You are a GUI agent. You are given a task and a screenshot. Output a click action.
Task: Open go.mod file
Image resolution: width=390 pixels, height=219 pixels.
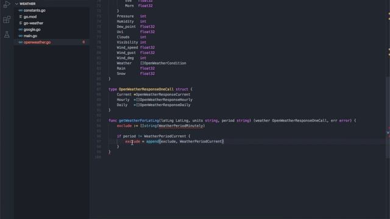tap(30, 16)
